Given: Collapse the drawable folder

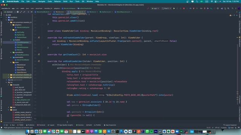Looking at the screenshot, I should pyautogui.click(x=9, y=85).
